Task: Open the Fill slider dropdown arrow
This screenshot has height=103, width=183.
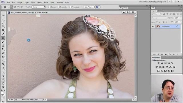Action: coord(180,22)
